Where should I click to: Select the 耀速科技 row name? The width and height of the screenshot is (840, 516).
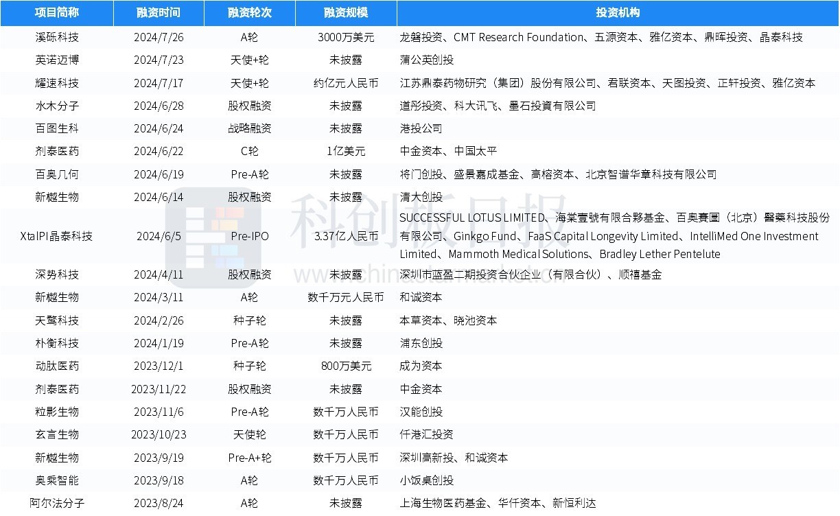pyautogui.click(x=57, y=83)
